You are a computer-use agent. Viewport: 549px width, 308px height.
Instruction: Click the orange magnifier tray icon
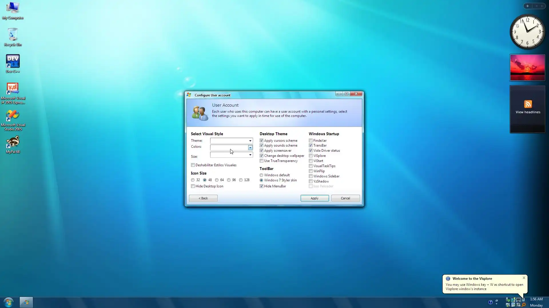(x=524, y=305)
